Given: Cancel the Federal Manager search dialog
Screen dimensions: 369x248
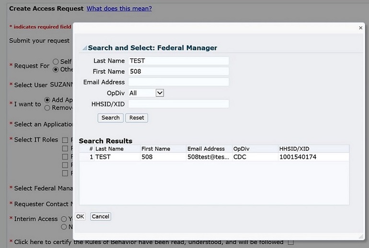Looking at the screenshot, I should (101, 216).
